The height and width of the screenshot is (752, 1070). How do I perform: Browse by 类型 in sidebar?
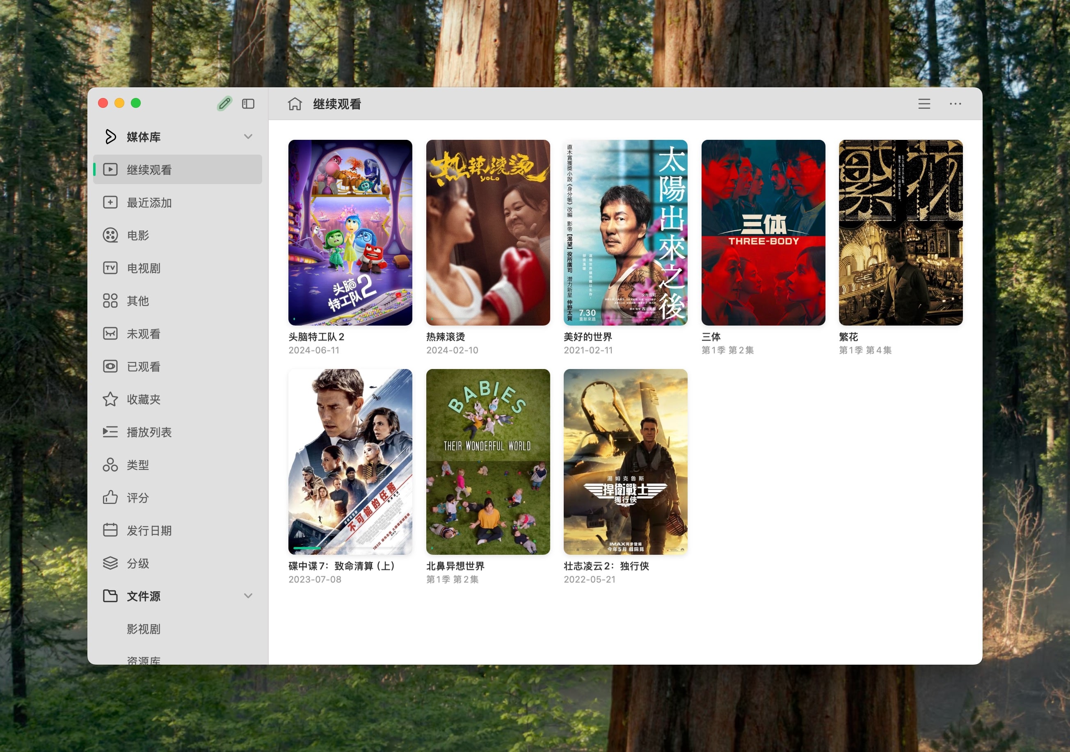[178, 465]
